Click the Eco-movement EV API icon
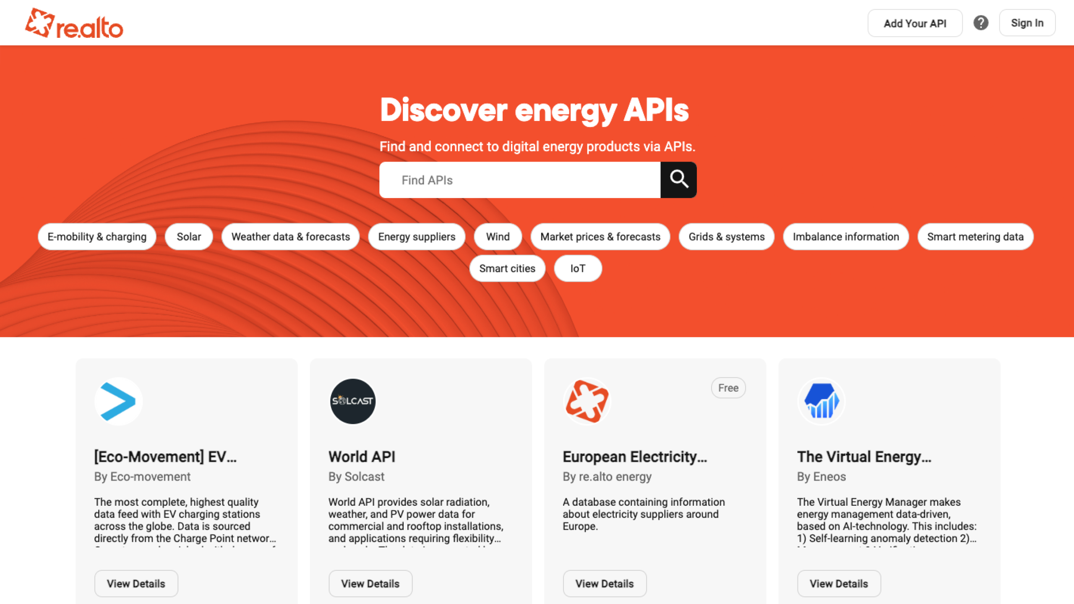 (117, 401)
